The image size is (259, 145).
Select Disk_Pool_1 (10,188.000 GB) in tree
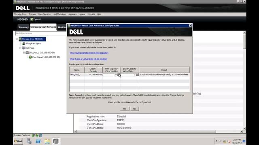click(42, 53)
